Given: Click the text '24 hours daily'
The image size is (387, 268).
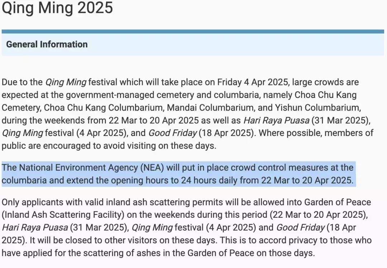Looking at the screenshot, I should coord(209,180).
